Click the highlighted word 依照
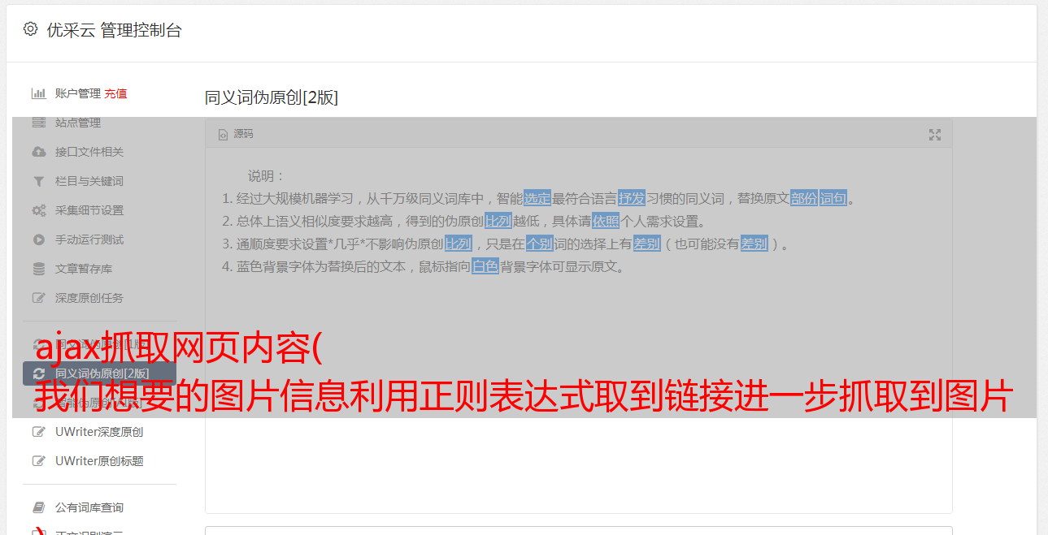 click(606, 221)
